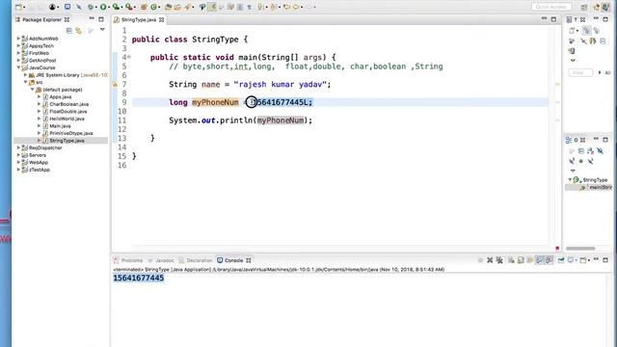The height and width of the screenshot is (347, 617).
Task: Click the account profile icon in toolbar
Action: tap(52, 7)
